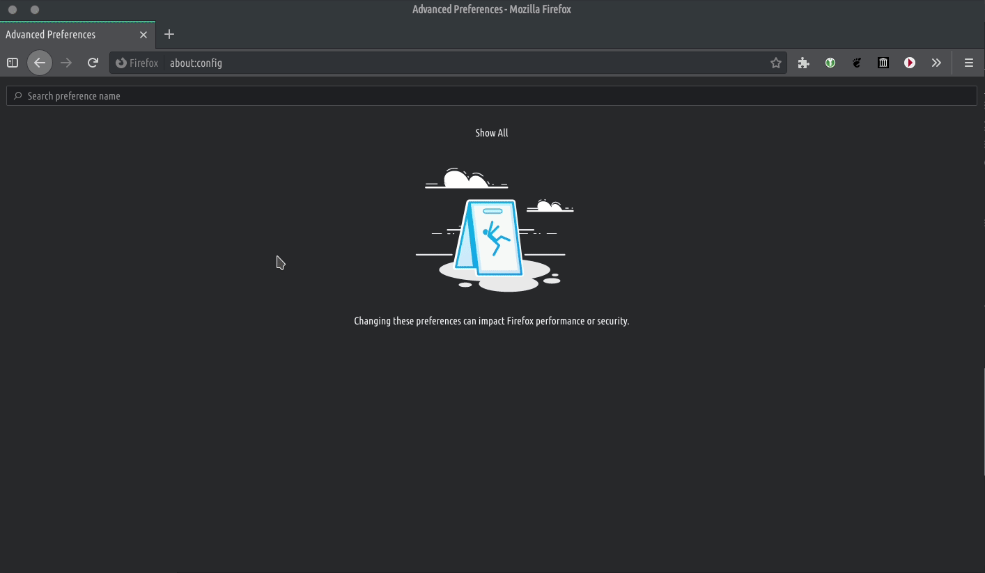Screen dimensions: 985x573
Task: Click the disabled forward arrow button
Action: [66, 63]
